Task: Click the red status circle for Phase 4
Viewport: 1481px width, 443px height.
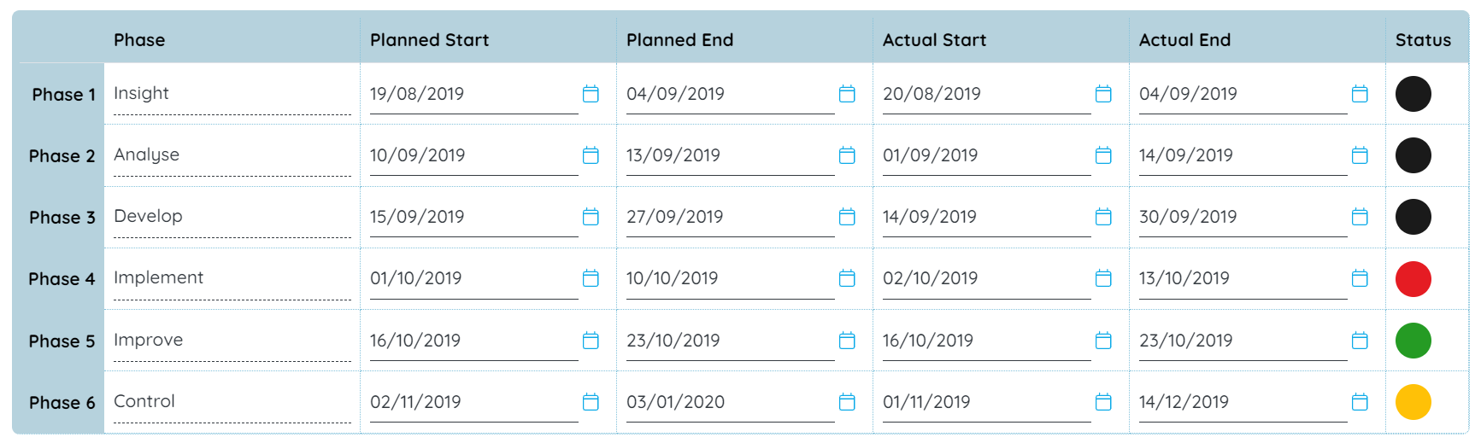Action: pyautogui.click(x=1413, y=279)
